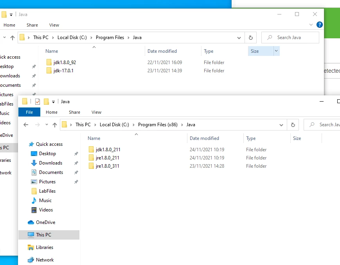Image resolution: width=340 pixels, height=265 pixels.
Task: Click Local Disk (C:) breadcrumb in back window
Action: [x=72, y=38]
